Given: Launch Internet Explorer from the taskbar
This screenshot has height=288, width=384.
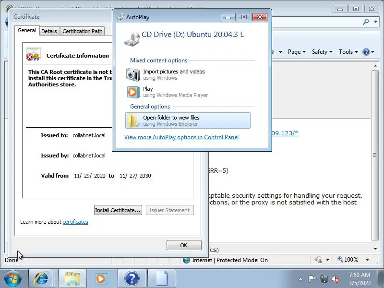Looking at the screenshot, I should [41, 278].
